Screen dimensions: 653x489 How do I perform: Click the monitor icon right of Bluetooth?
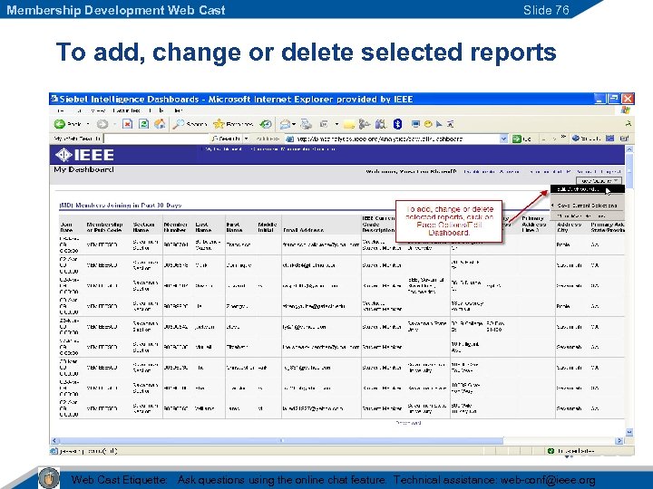tap(415, 124)
